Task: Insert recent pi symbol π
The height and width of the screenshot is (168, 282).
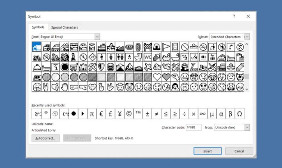Action: point(92,114)
